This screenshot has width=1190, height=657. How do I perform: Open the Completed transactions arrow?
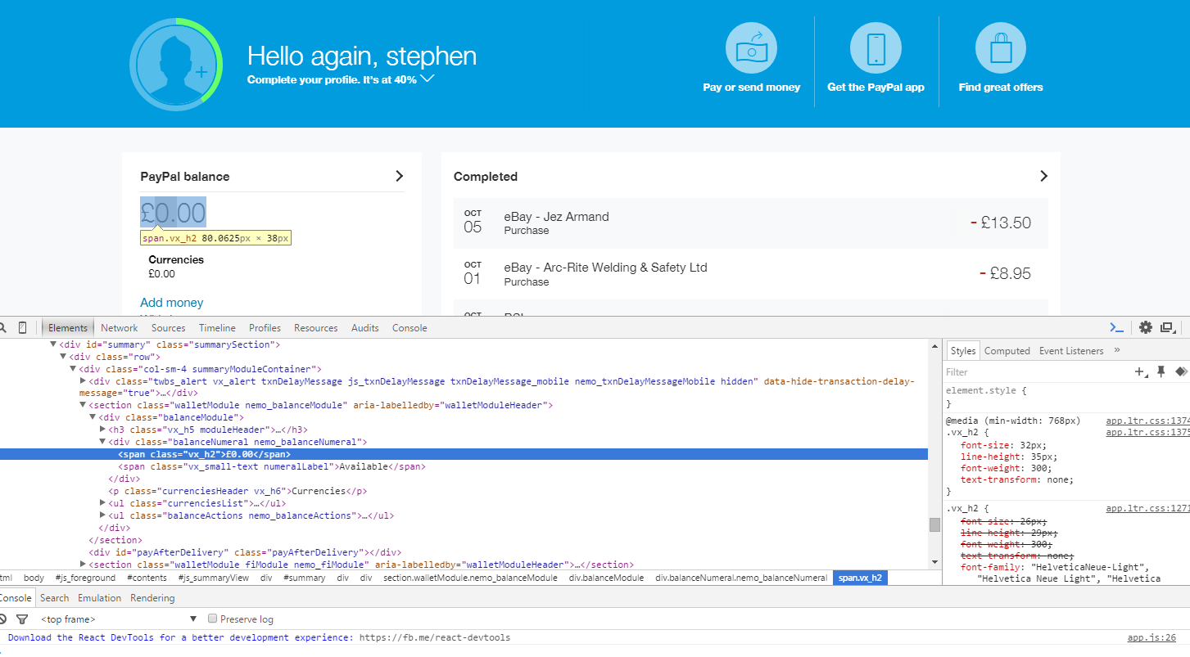click(1044, 176)
